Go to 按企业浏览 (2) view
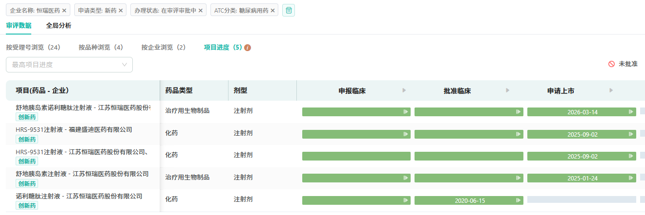 (x=164, y=48)
